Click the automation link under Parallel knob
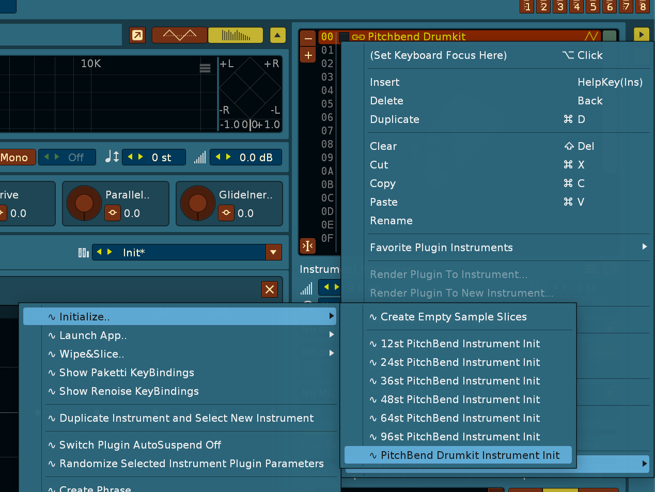The width and height of the screenshot is (655, 492). 113,213
